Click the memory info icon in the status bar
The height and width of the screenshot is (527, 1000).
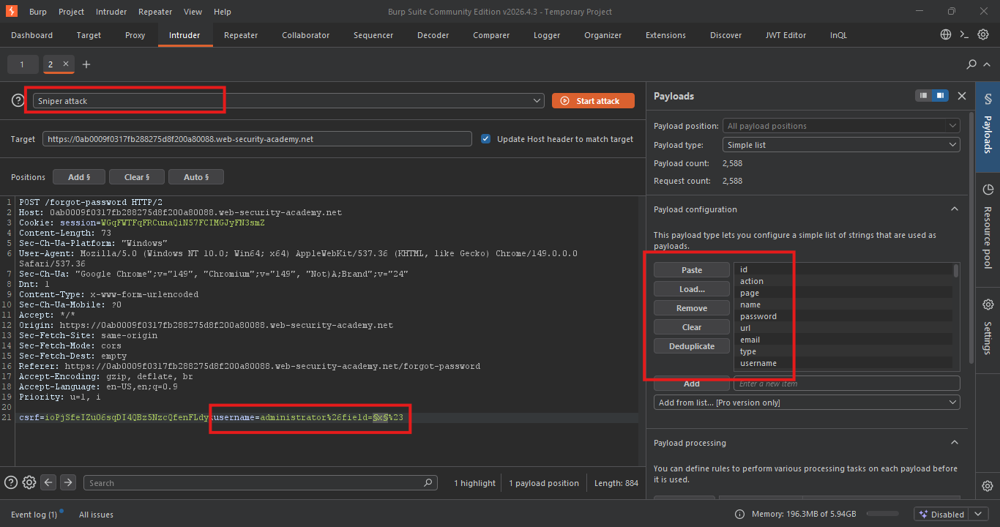[x=739, y=514]
